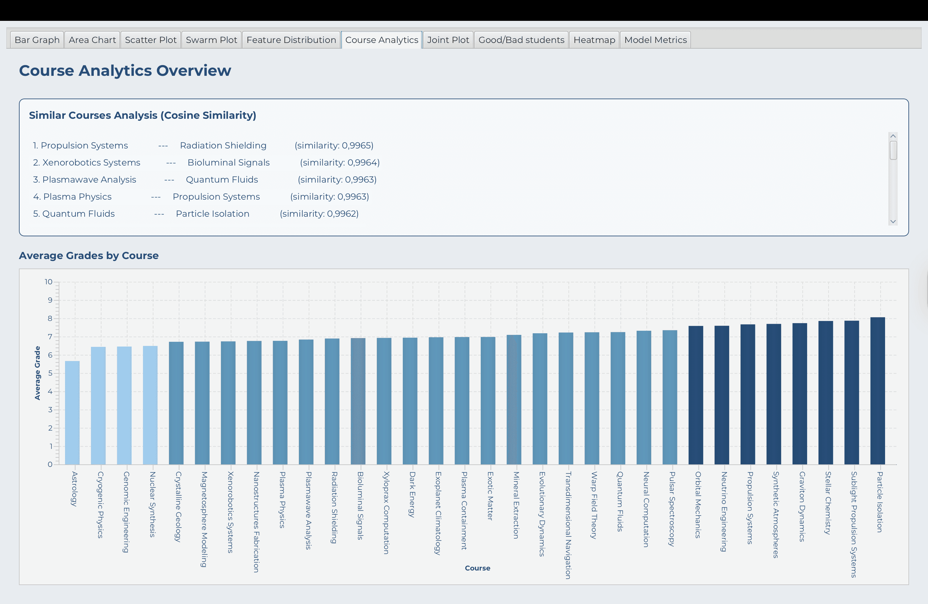928x604 pixels.
Task: Select the Scatter Plot tab
Action: coord(151,40)
